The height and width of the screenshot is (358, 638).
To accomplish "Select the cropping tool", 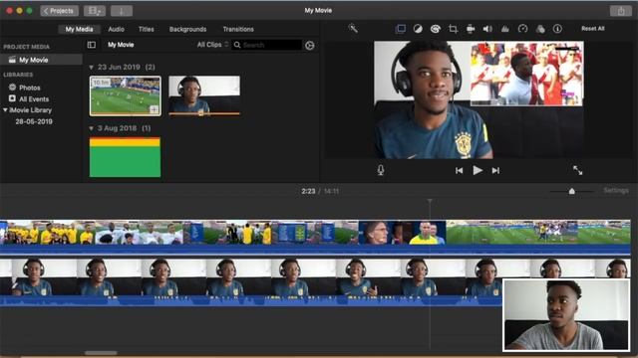I will pyautogui.click(x=453, y=29).
